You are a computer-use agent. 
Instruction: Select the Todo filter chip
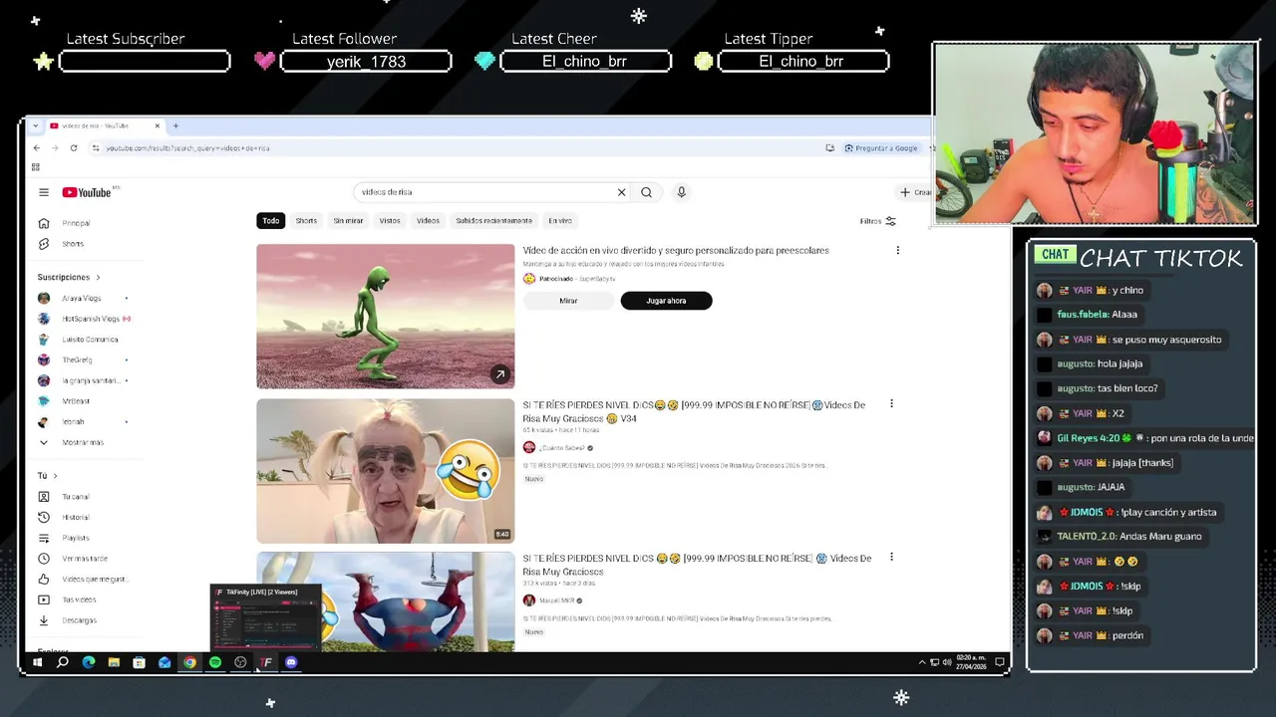coord(271,220)
